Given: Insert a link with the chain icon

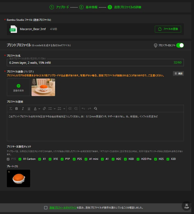Looking at the screenshot, I should click(x=44, y=109).
